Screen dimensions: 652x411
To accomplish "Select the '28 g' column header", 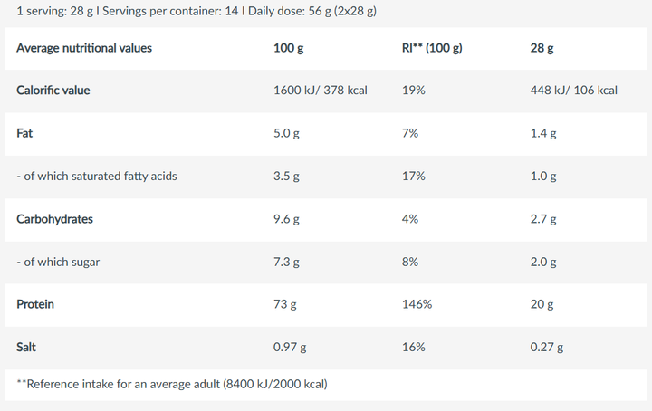I will (542, 48).
